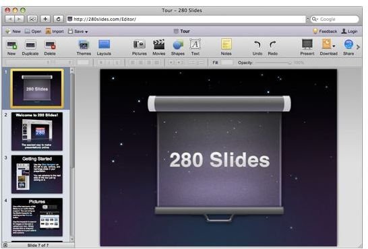Click Import in the top menu
The height and width of the screenshot is (249, 368).
pyautogui.click(x=55, y=32)
